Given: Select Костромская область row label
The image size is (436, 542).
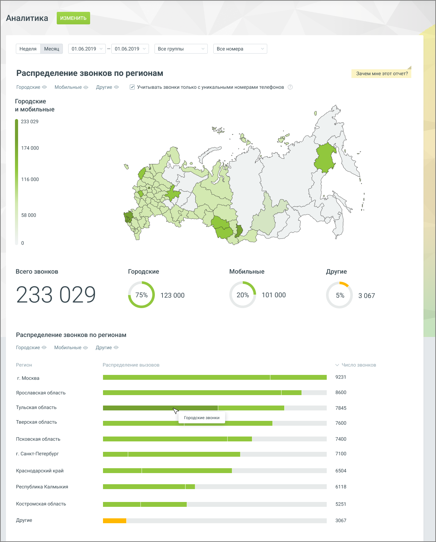Looking at the screenshot, I should point(41,504).
